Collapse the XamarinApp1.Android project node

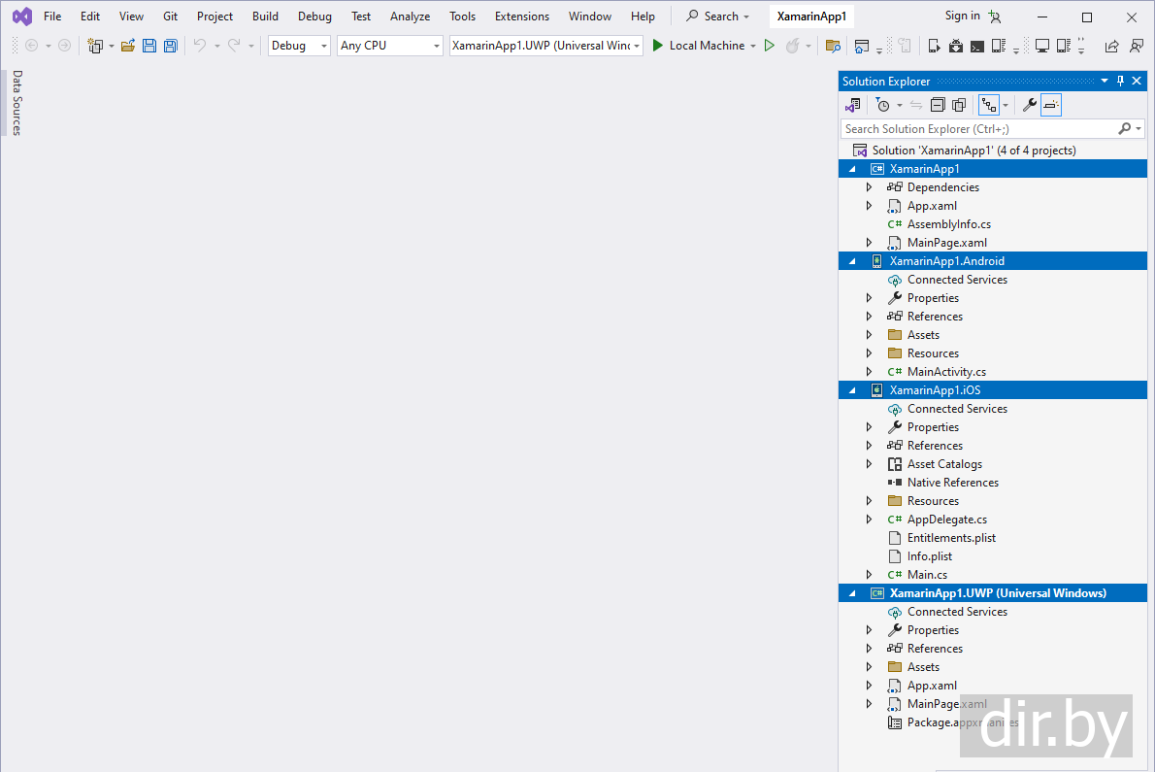coord(853,261)
